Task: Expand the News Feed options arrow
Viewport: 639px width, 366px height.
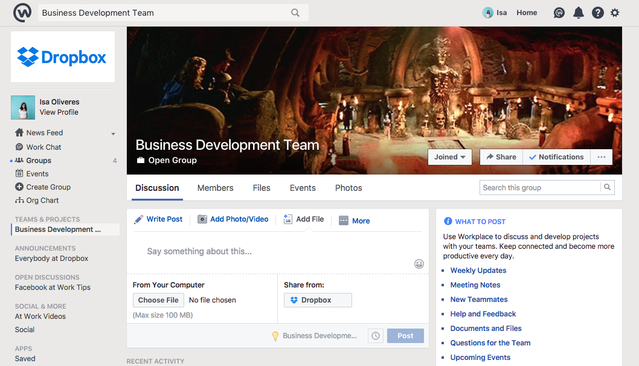Action: point(113,133)
